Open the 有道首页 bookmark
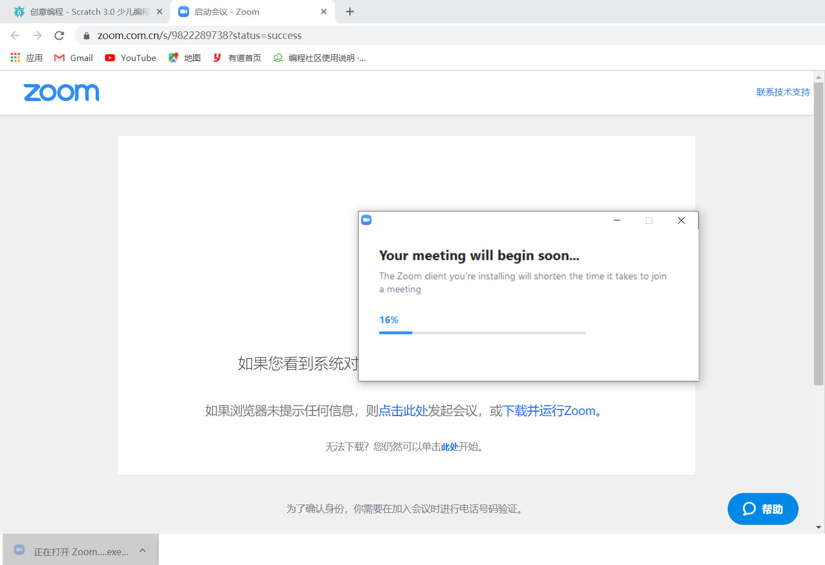Image resolution: width=825 pixels, height=565 pixels. [x=237, y=58]
